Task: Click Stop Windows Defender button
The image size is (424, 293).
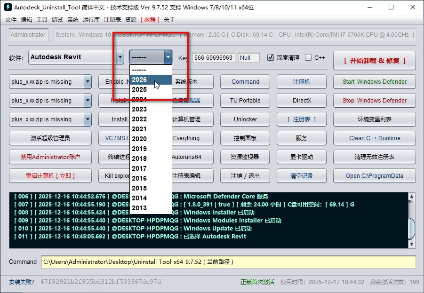Action: tap(374, 101)
